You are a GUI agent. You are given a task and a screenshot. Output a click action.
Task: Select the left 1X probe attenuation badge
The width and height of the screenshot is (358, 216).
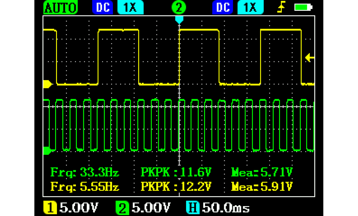click(130, 8)
